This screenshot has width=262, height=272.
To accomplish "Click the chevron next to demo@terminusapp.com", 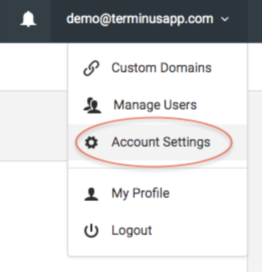I will tap(225, 20).
